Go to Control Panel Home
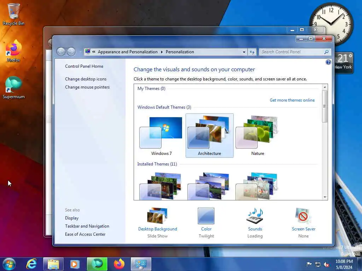This screenshot has height=271, width=362. pyautogui.click(x=84, y=66)
